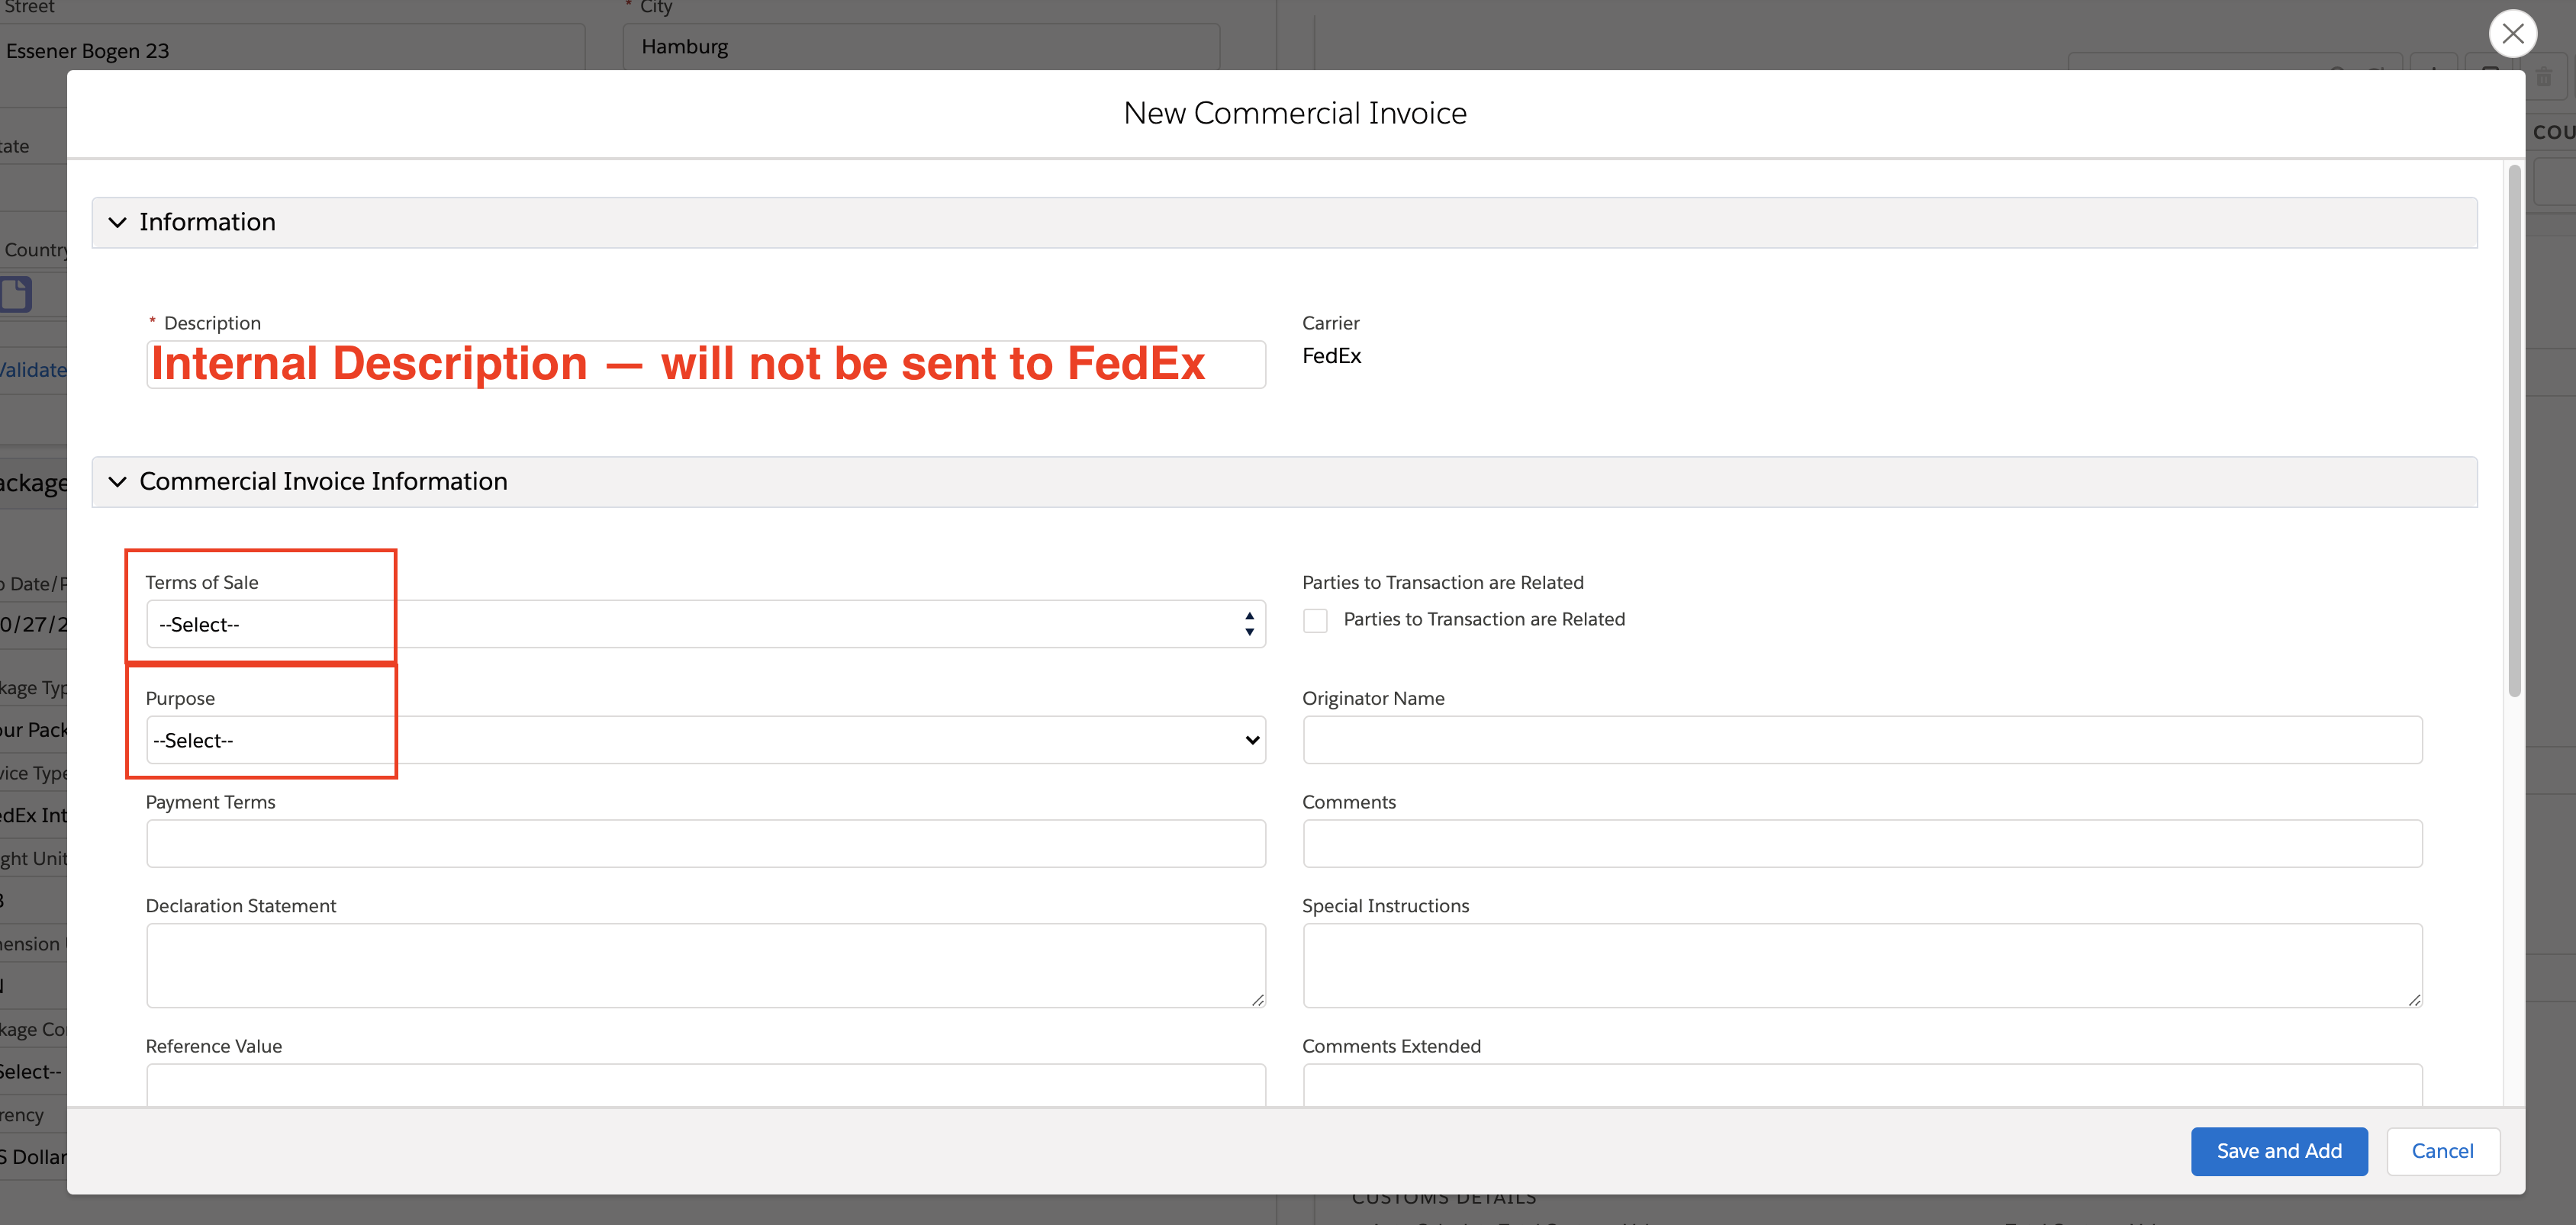The height and width of the screenshot is (1225, 2576).
Task: Click the trash icon in background toolbar
Action: (2543, 78)
